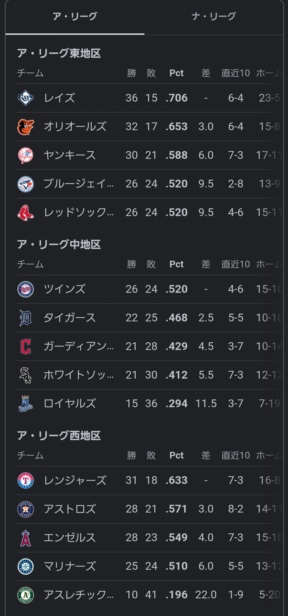This screenshot has height=616, width=288.
Task: Tap the Rays team logo
Action: (26, 98)
